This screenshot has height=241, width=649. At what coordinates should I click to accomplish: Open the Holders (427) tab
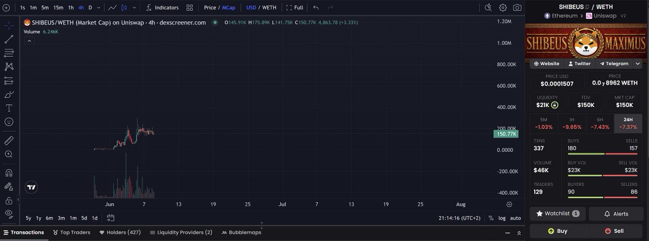point(120,232)
